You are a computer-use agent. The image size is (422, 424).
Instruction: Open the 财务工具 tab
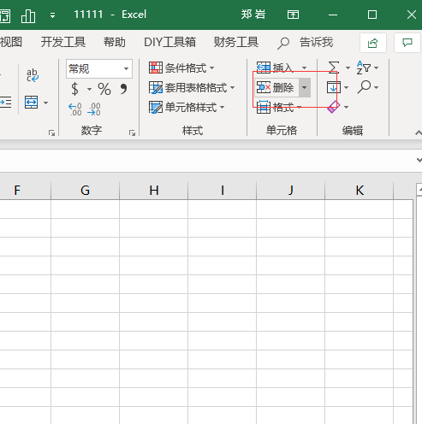(x=236, y=42)
